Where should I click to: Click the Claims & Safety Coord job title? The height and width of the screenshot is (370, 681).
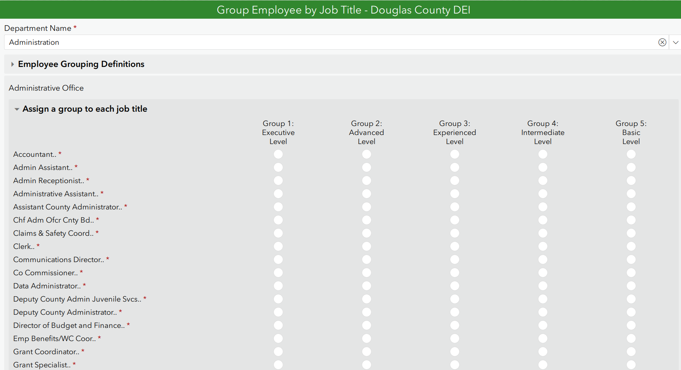click(53, 233)
